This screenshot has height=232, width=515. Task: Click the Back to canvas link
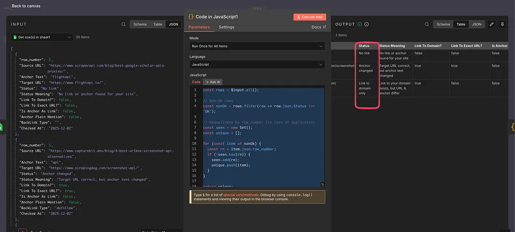click(x=26, y=6)
